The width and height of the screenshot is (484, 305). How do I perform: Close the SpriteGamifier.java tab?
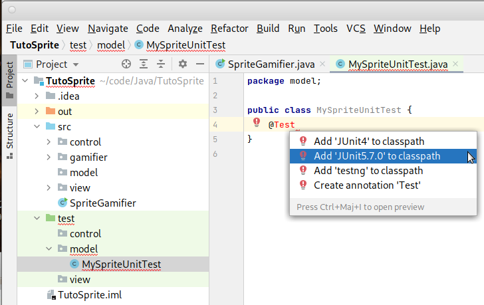point(322,64)
